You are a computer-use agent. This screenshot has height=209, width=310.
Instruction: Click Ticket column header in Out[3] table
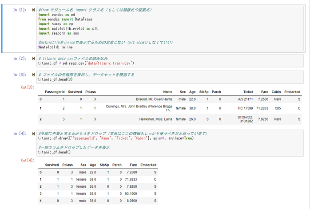tap(248, 92)
